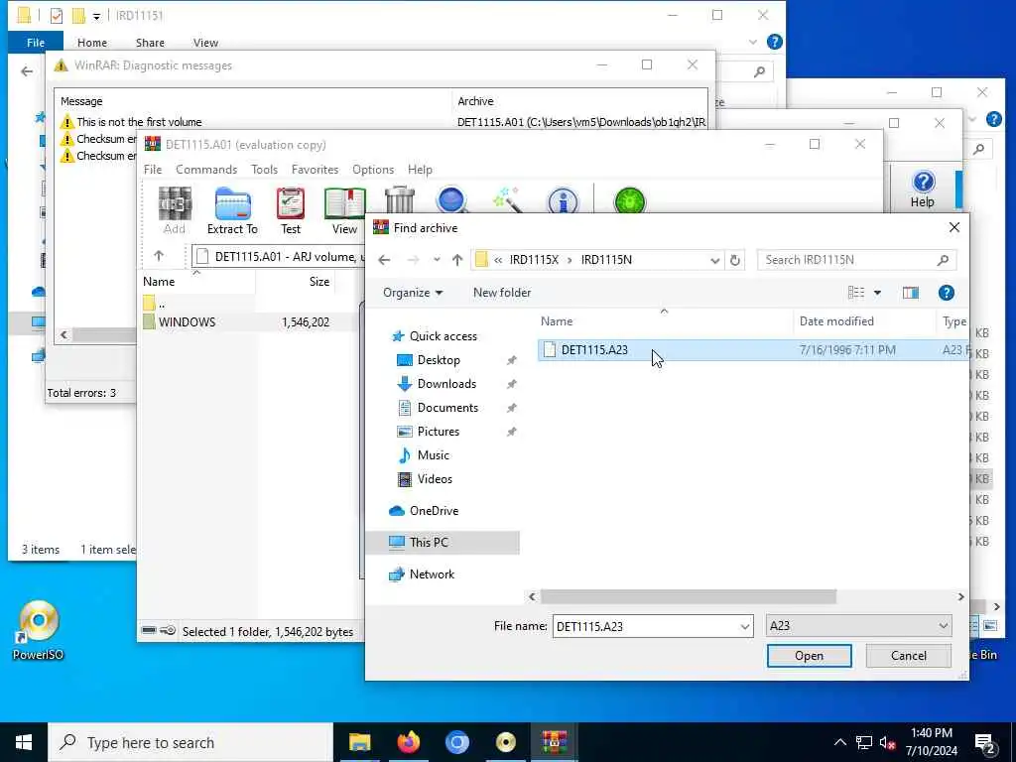Click the Add icon in WinRAR toolbar
1016x762 pixels.
tap(175, 210)
